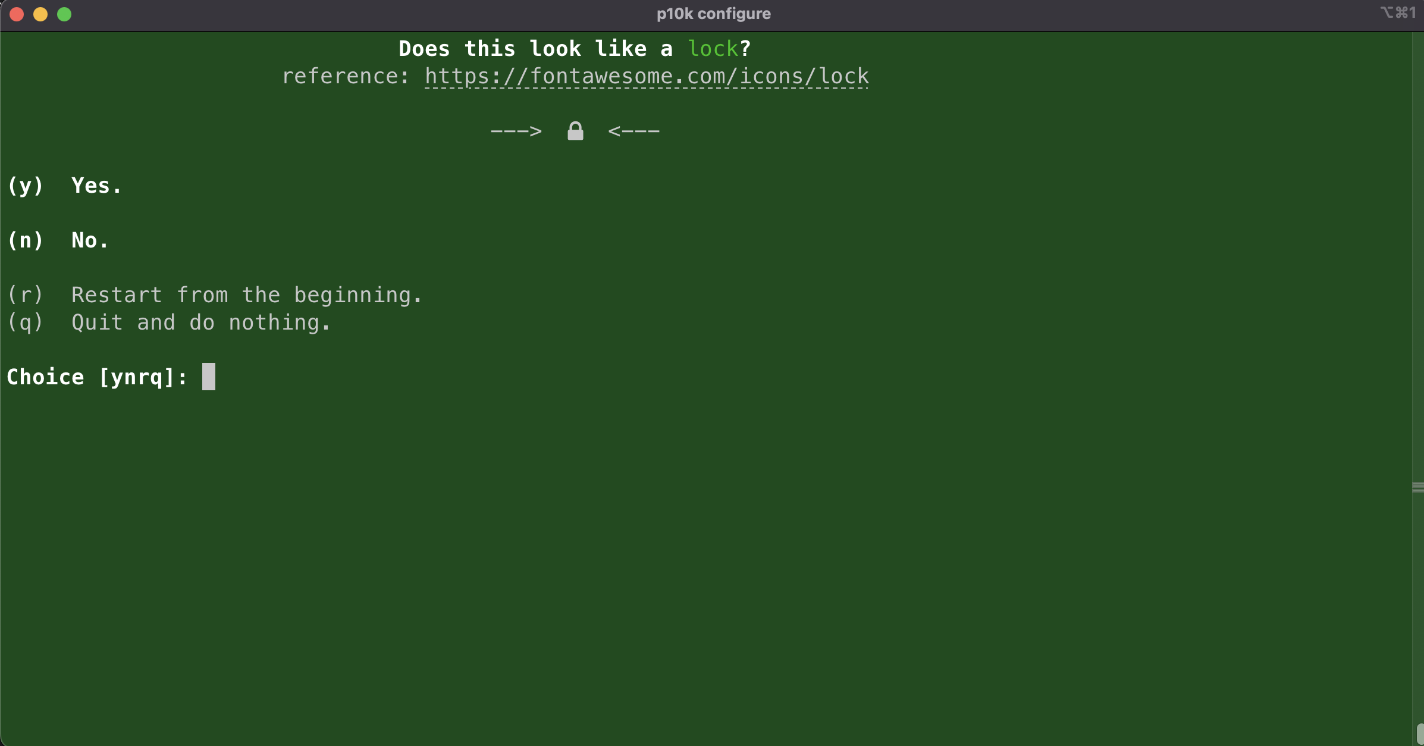This screenshot has height=746, width=1424.
Task: Click the green word lock in heading
Action: coord(713,49)
